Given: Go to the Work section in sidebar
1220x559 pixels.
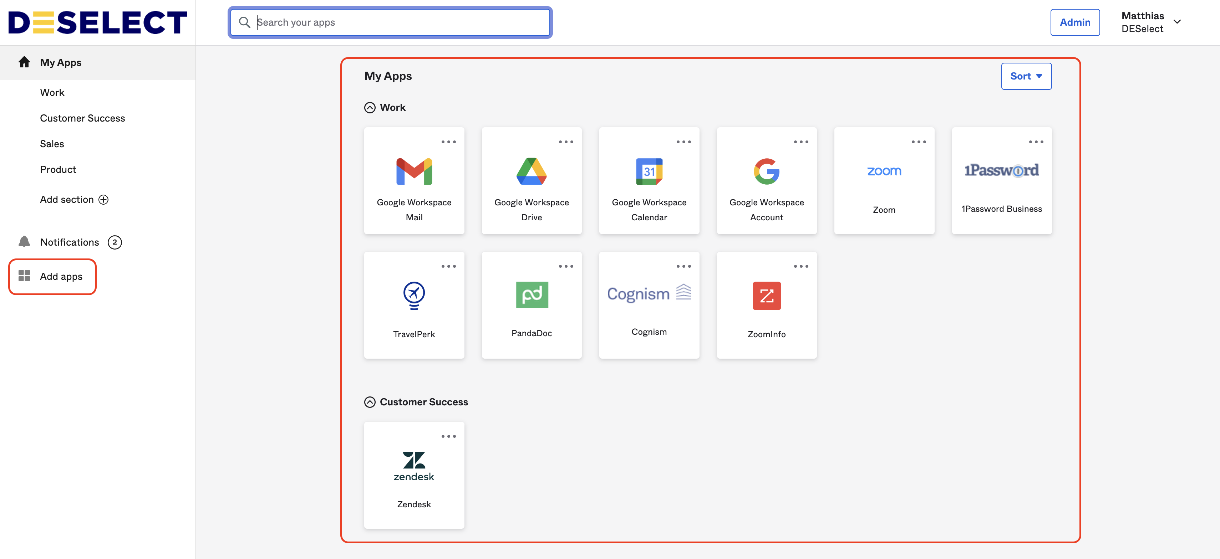Looking at the screenshot, I should point(52,93).
